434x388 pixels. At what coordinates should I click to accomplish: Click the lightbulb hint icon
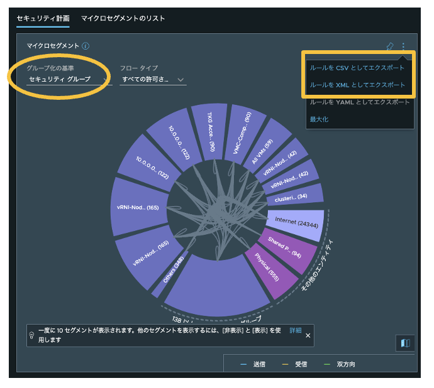point(32,335)
